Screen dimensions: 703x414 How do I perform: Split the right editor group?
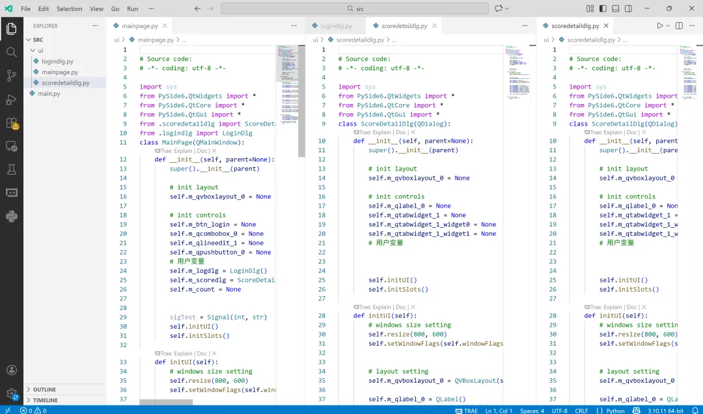(679, 25)
